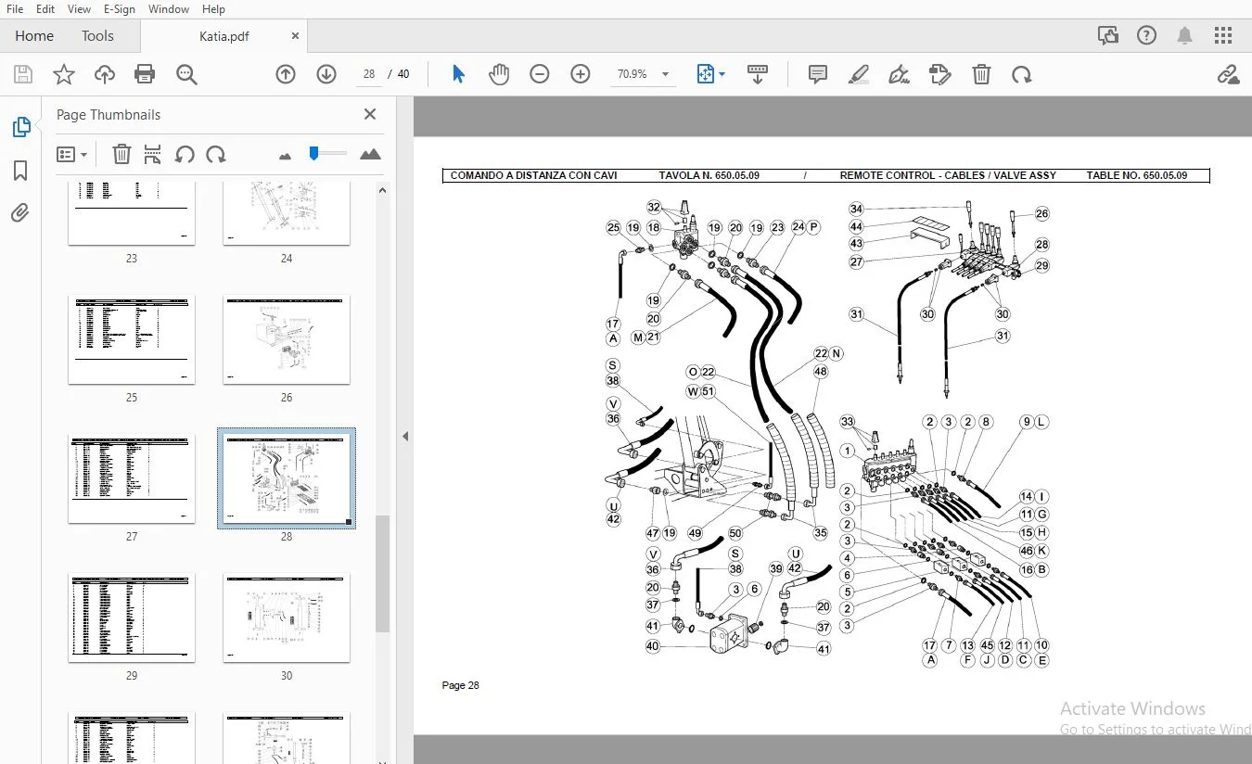
Task: Open the fit page options
Action: click(x=710, y=74)
